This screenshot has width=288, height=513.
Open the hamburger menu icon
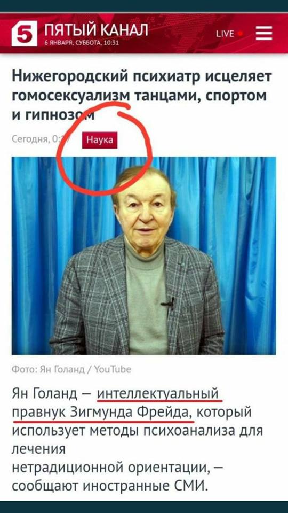(264, 33)
